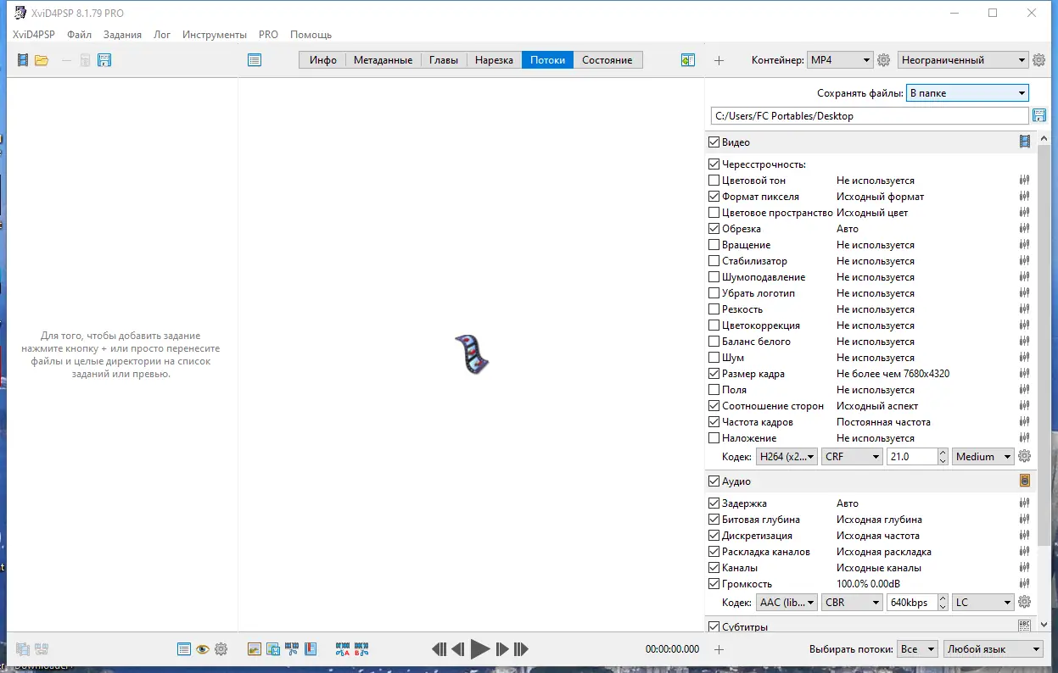This screenshot has width=1058, height=673.
Task: Open the Выбирать потоки Все dropdown
Action: coord(916,649)
